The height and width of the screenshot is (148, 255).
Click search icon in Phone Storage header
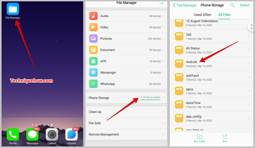pos(232,5)
